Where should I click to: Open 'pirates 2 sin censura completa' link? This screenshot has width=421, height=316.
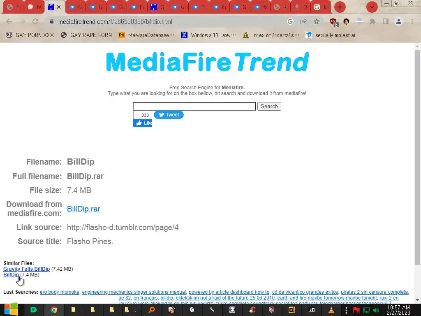(x=374, y=292)
